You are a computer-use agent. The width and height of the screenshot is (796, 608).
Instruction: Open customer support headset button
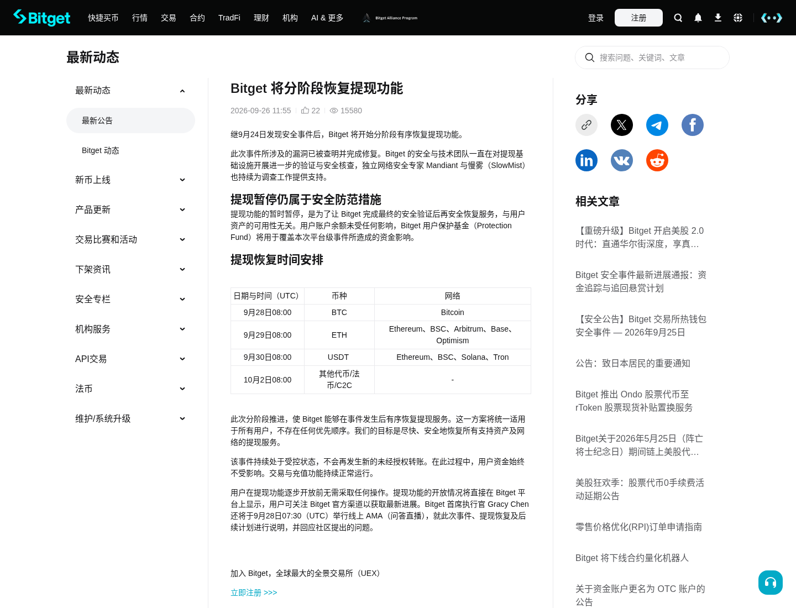[771, 583]
